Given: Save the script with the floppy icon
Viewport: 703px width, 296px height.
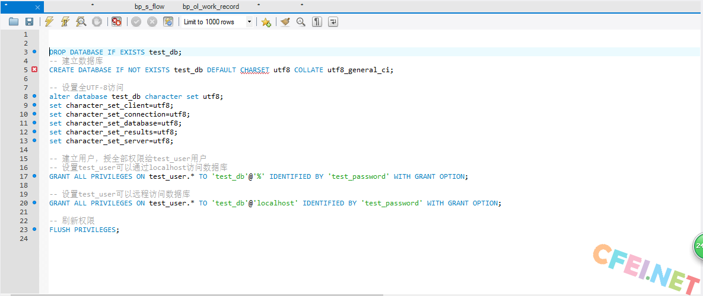Looking at the screenshot, I should coord(29,22).
